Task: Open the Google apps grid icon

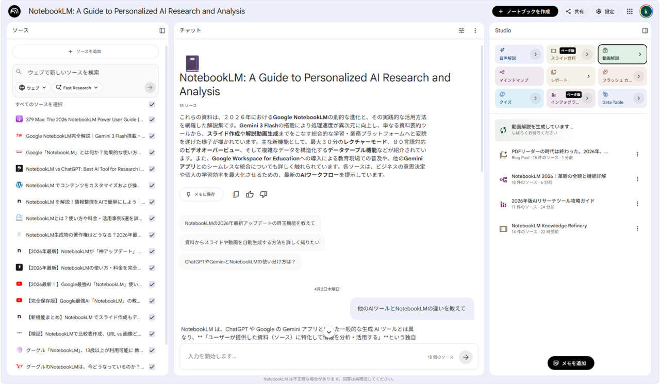Action: click(x=630, y=11)
